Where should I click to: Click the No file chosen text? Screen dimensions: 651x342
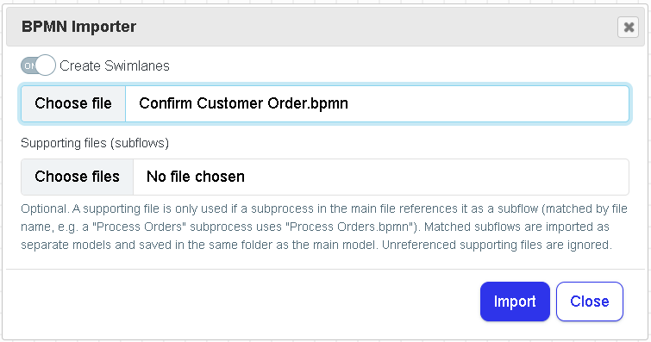pos(196,177)
